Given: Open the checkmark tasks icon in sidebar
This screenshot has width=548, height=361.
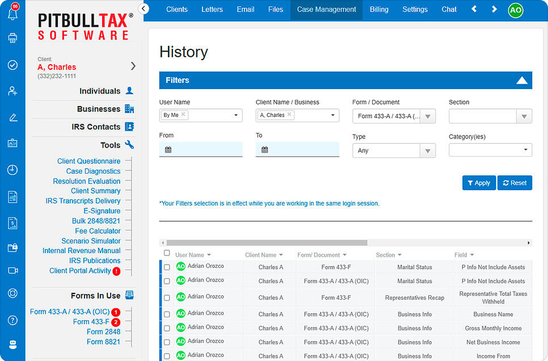Looking at the screenshot, I should coord(12,65).
